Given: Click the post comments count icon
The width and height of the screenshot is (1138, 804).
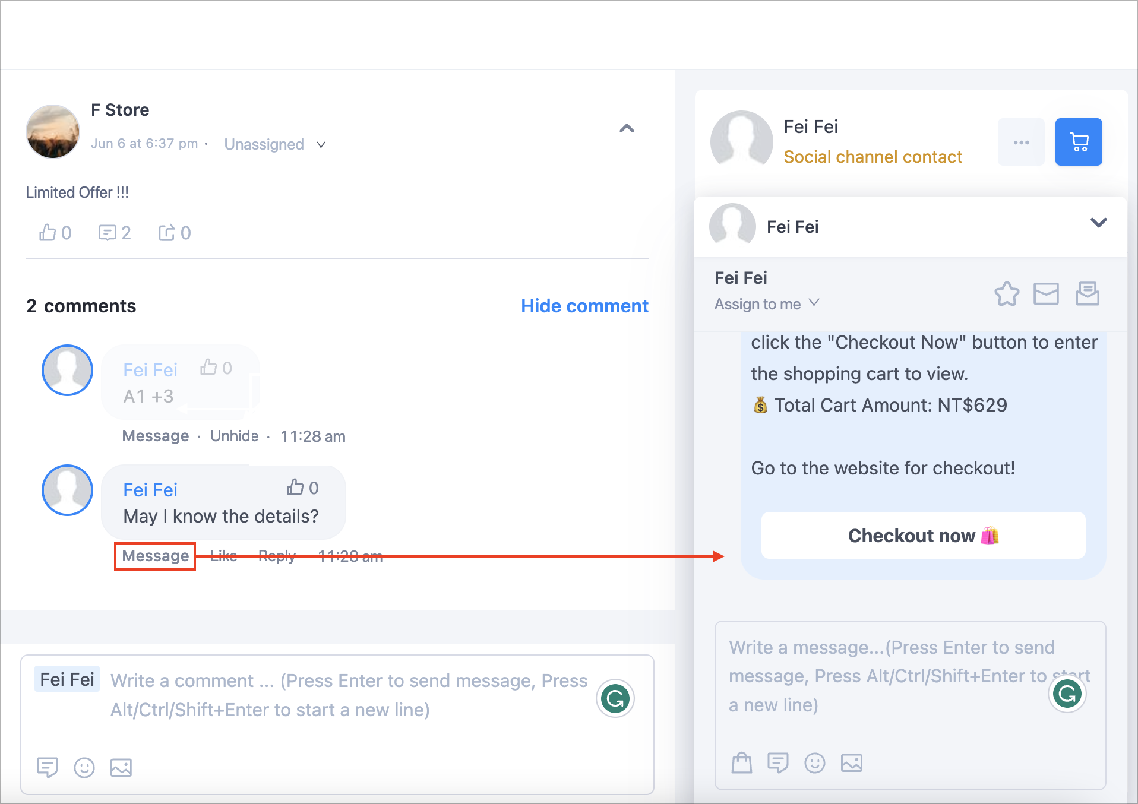Looking at the screenshot, I should [x=108, y=232].
